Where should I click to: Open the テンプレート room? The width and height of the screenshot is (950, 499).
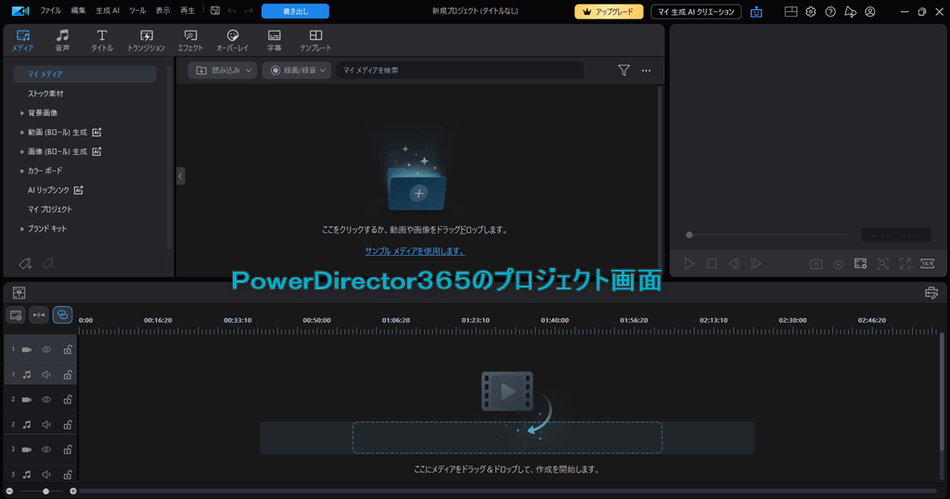[x=315, y=40]
